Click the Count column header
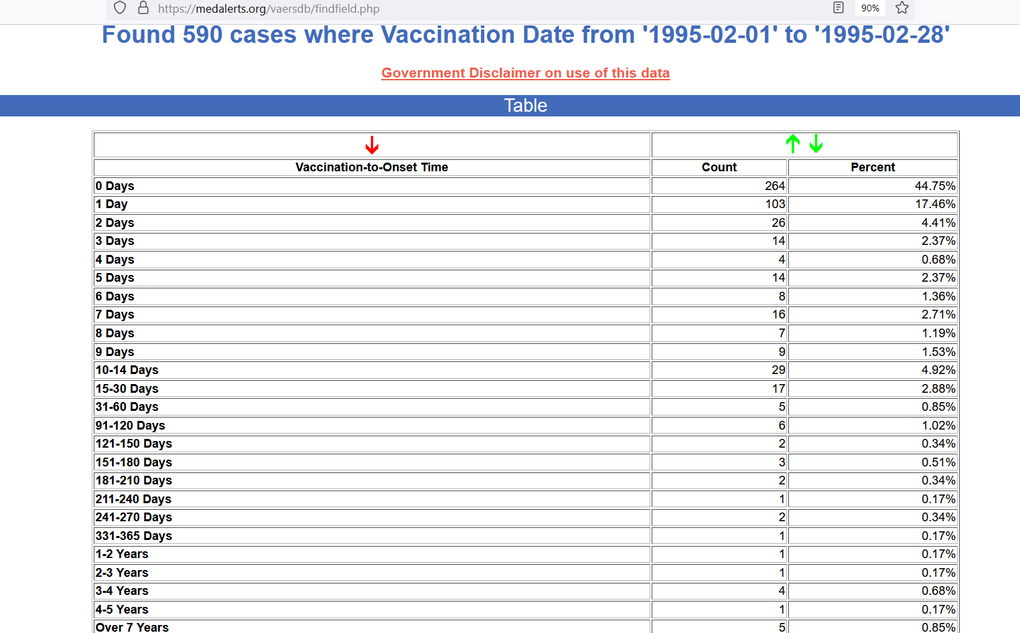This screenshot has width=1020, height=633. (x=719, y=167)
